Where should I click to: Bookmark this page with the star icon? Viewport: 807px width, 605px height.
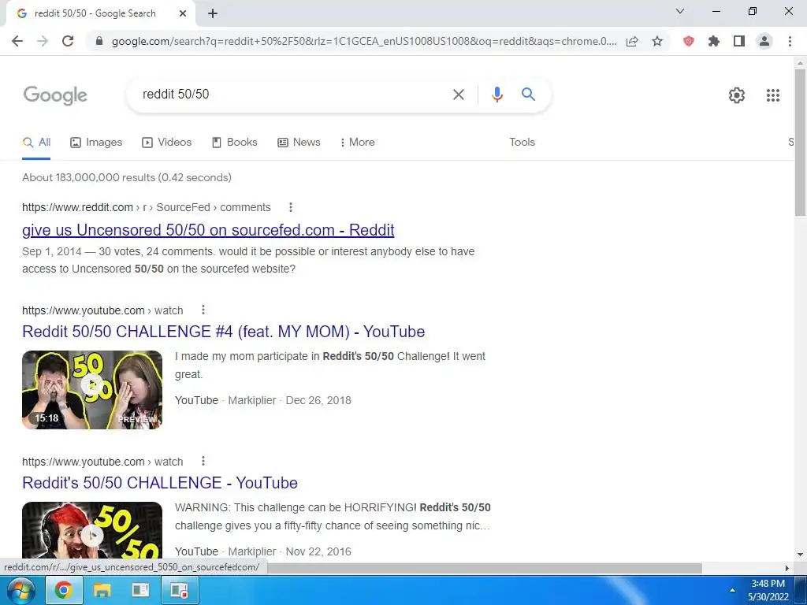[x=657, y=41]
